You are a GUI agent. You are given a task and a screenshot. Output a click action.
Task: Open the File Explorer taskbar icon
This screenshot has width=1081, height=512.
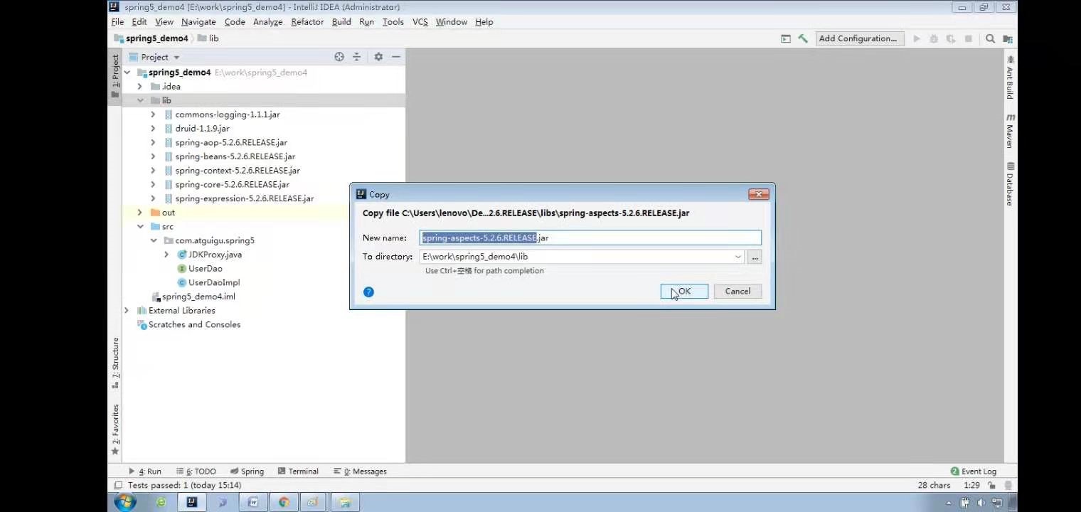click(x=345, y=502)
